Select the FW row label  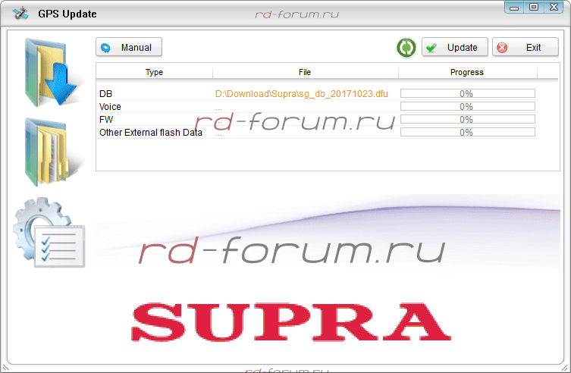pos(106,119)
